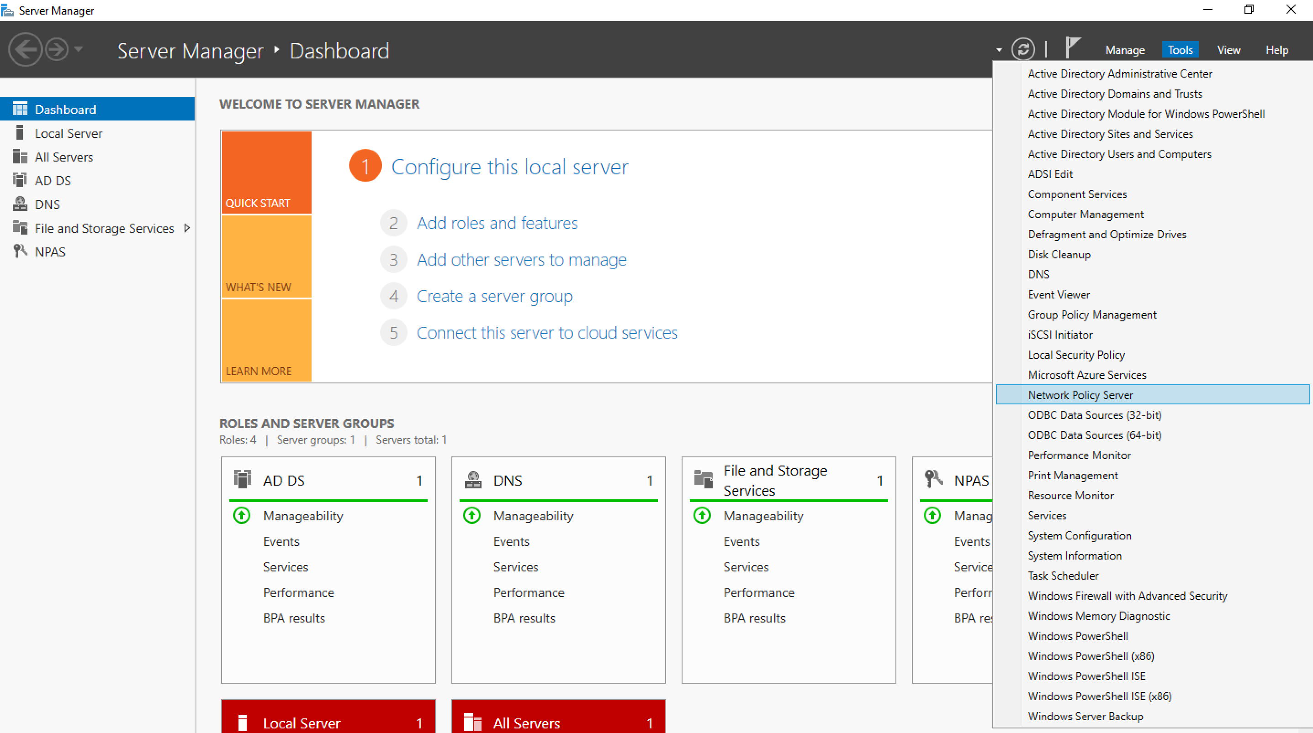This screenshot has height=733, width=1313.
Task: Select the WHAT'S NEW orange tile
Action: 266,256
